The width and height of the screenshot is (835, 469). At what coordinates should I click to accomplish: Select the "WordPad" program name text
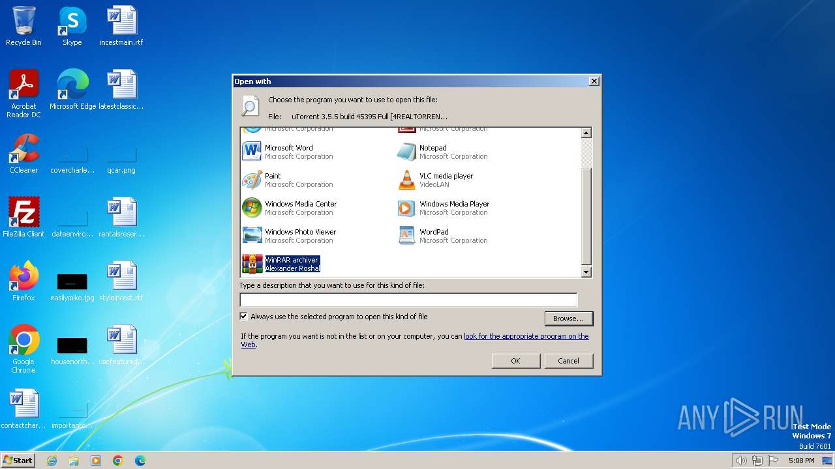click(434, 232)
